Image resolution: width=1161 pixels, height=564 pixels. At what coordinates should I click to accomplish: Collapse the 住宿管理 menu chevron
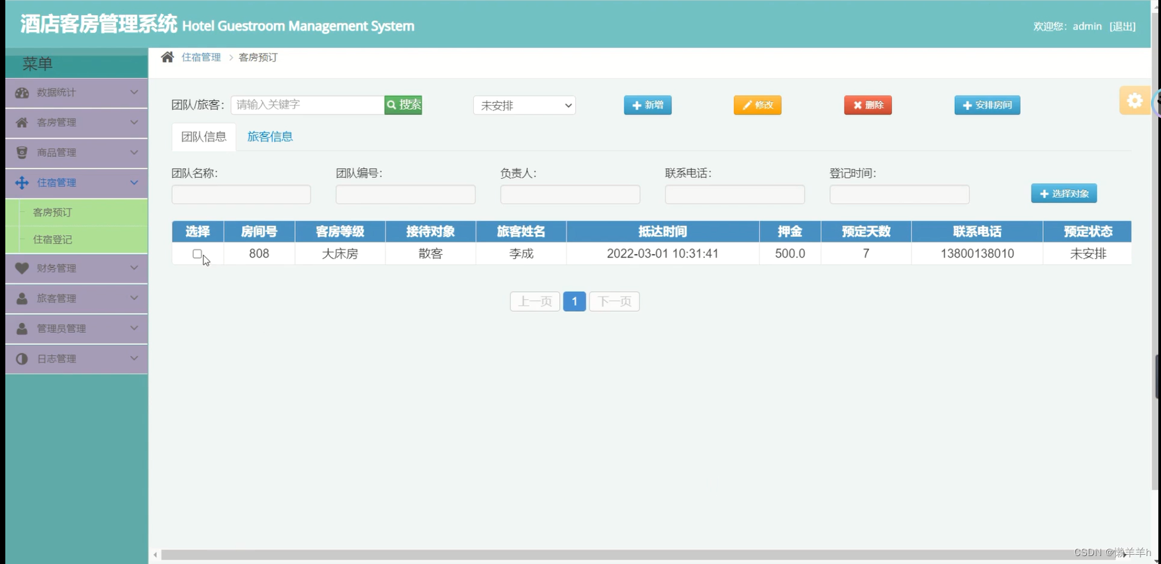coord(134,182)
